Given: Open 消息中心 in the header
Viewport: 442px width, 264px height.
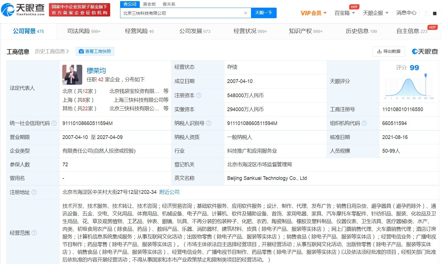Looking at the screenshot, I should [406, 13].
